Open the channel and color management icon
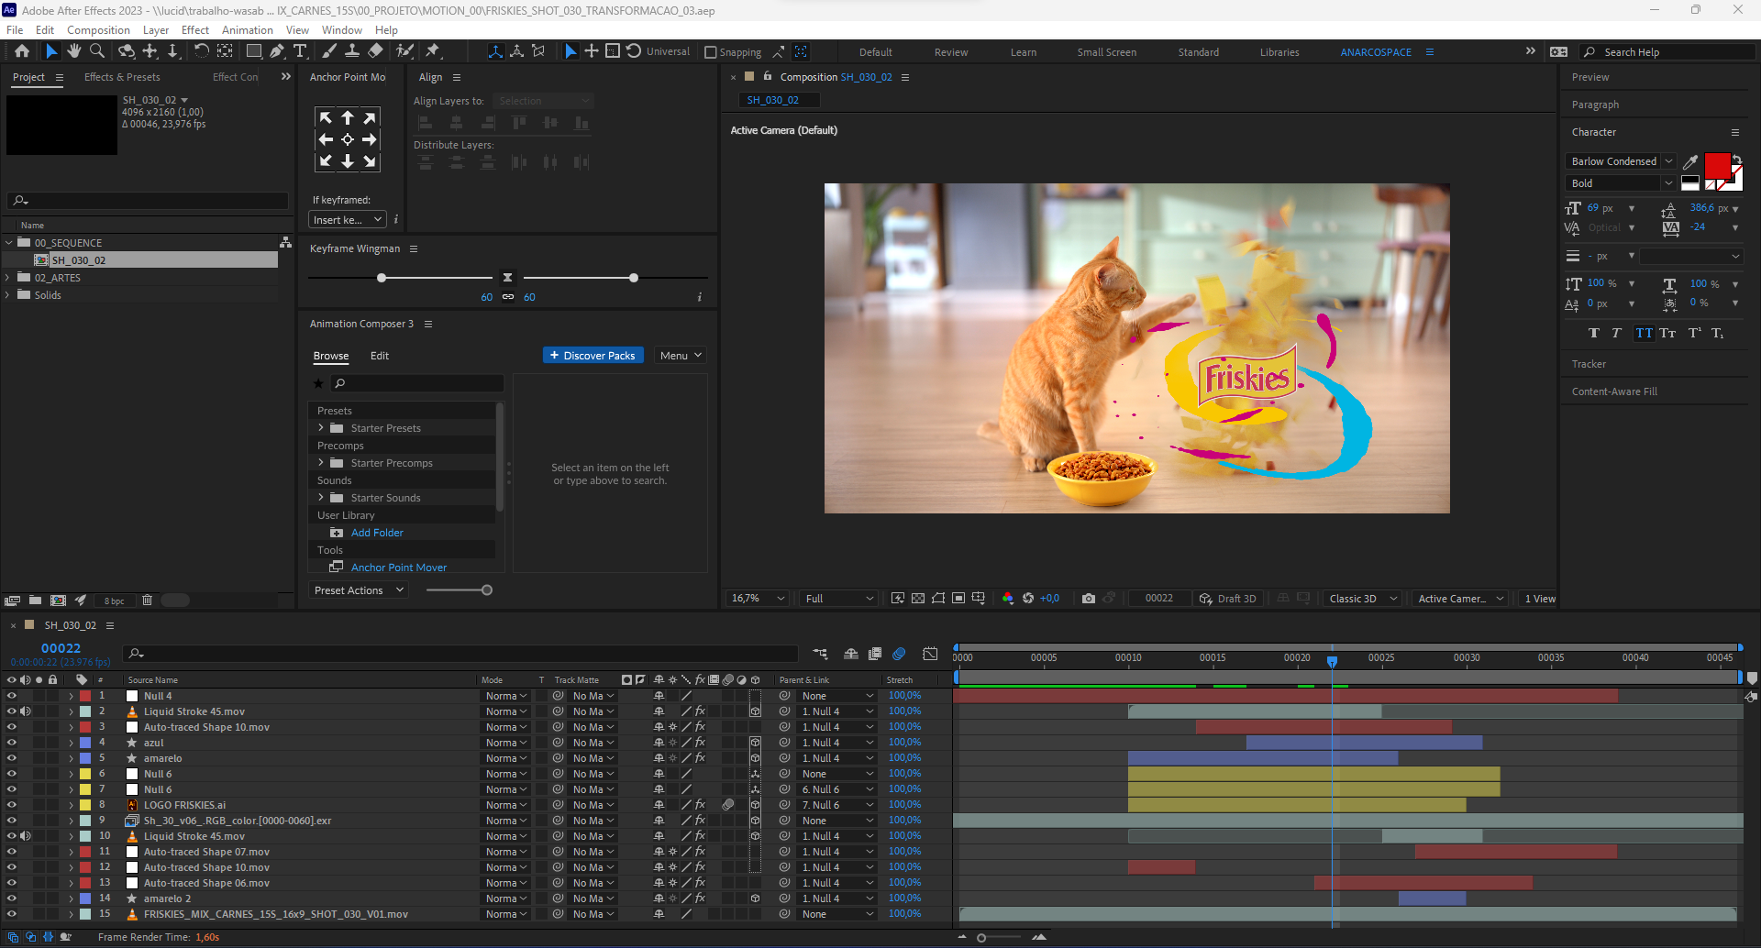This screenshot has height=948, width=1761. [1008, 599]
